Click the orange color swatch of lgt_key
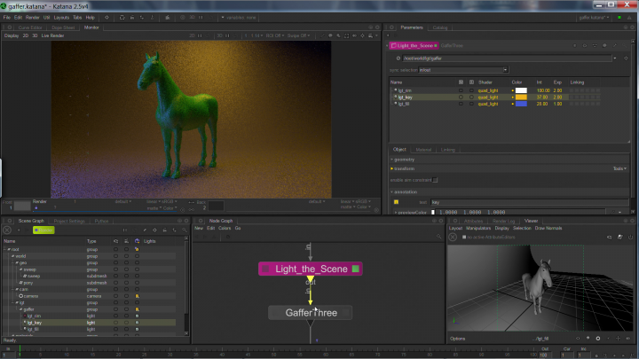The image size is (639, 359). (521, 97)
